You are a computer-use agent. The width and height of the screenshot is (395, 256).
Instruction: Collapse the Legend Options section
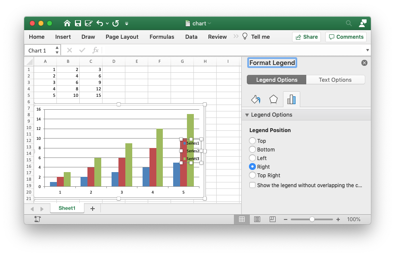(247, 115)
